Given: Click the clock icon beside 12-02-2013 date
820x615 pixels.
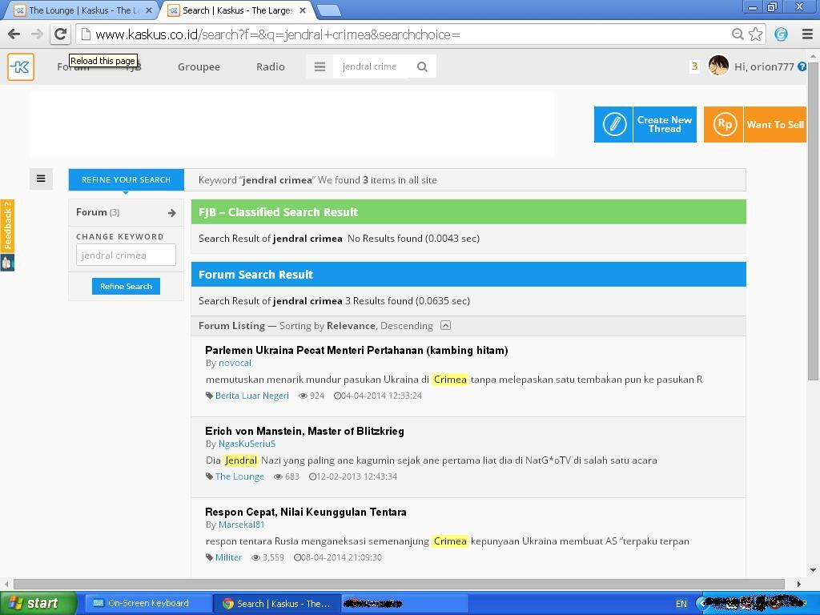Looking at the screenshot, I should [313, 477].
